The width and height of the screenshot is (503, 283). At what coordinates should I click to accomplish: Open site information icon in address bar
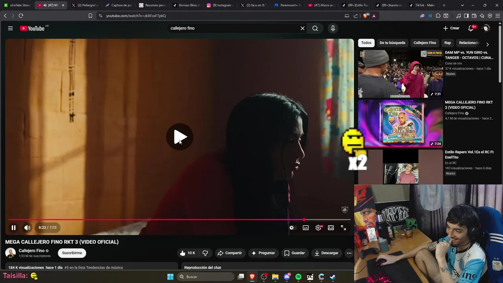[x=100, y=16]
